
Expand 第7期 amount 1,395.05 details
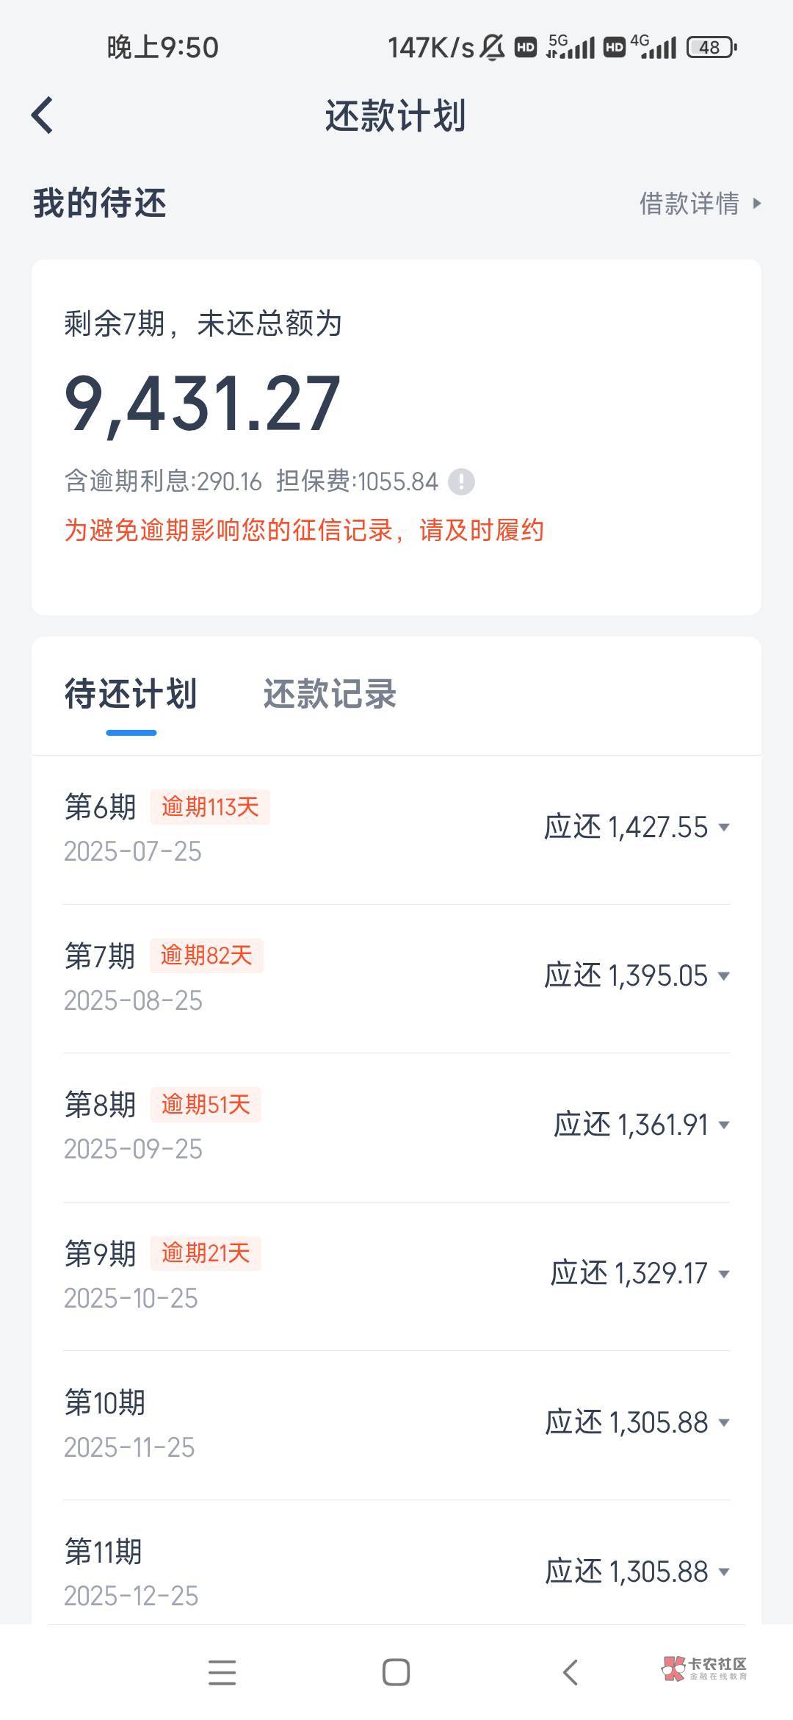click(x=724, y=976)
